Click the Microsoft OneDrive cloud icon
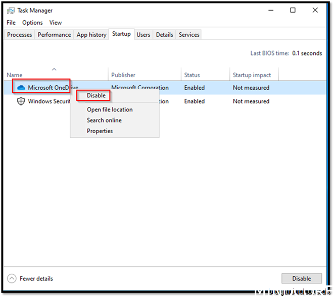334x297 pixels. pyautogui.click(x=21, y=88)
